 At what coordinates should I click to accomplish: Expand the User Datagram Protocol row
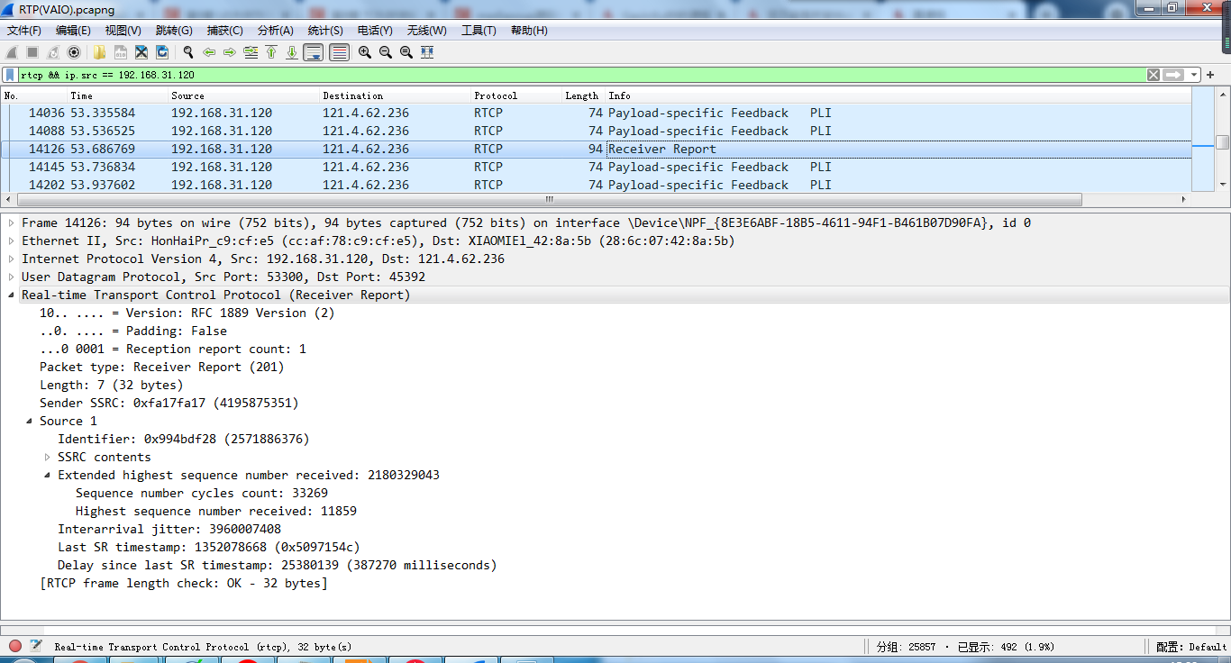[x=11, y=277]
